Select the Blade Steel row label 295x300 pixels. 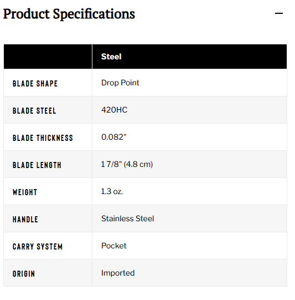pos(34,111)
